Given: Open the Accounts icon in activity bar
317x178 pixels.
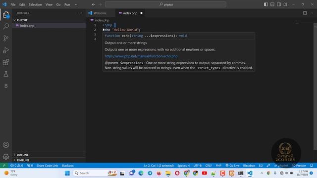Looking at the screenshot, I should 6,145.
